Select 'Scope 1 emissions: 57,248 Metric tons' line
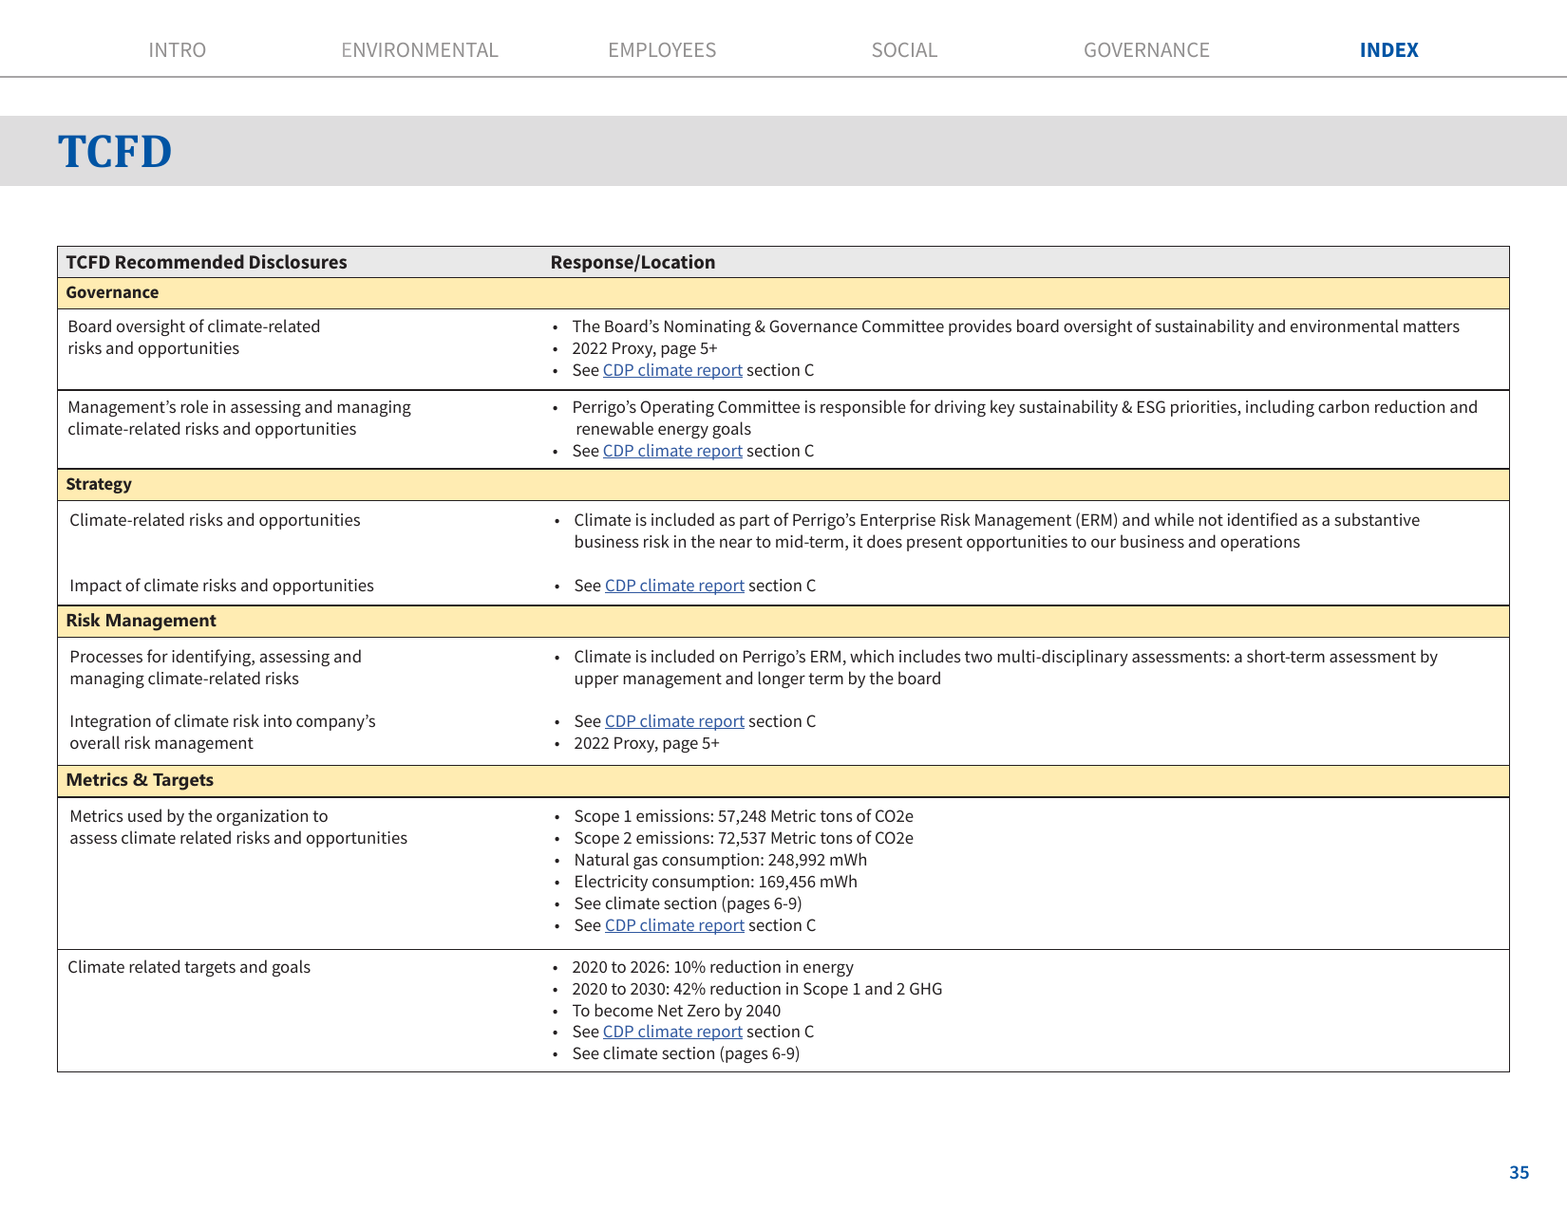Image resolution: width=1567 pixels, height=1210 pixels. (744, 816)
